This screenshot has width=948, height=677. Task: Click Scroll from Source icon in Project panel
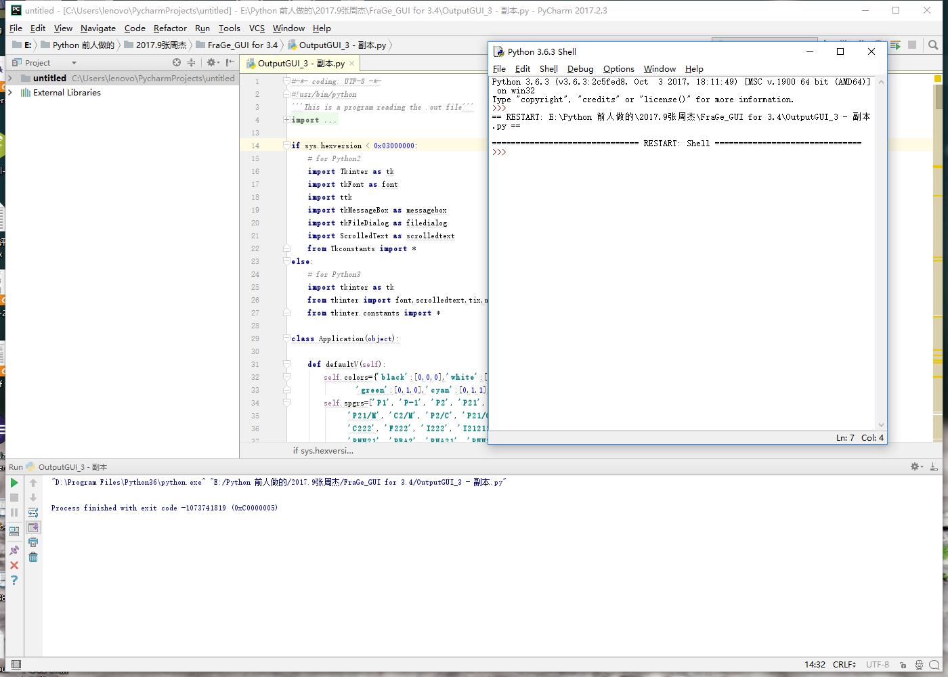point(177,62)
